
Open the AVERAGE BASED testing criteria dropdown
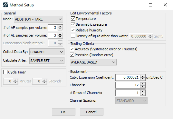pyautogui.click(x=93, y=62)
